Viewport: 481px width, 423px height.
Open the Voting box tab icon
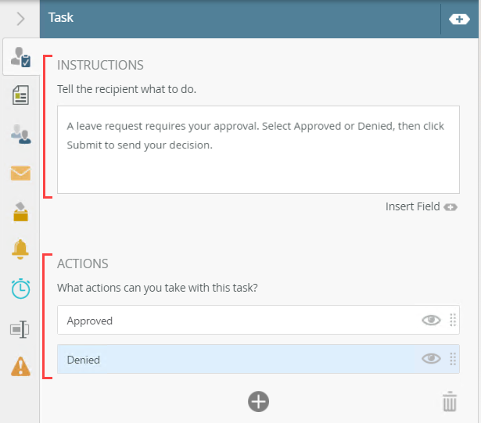20,212
